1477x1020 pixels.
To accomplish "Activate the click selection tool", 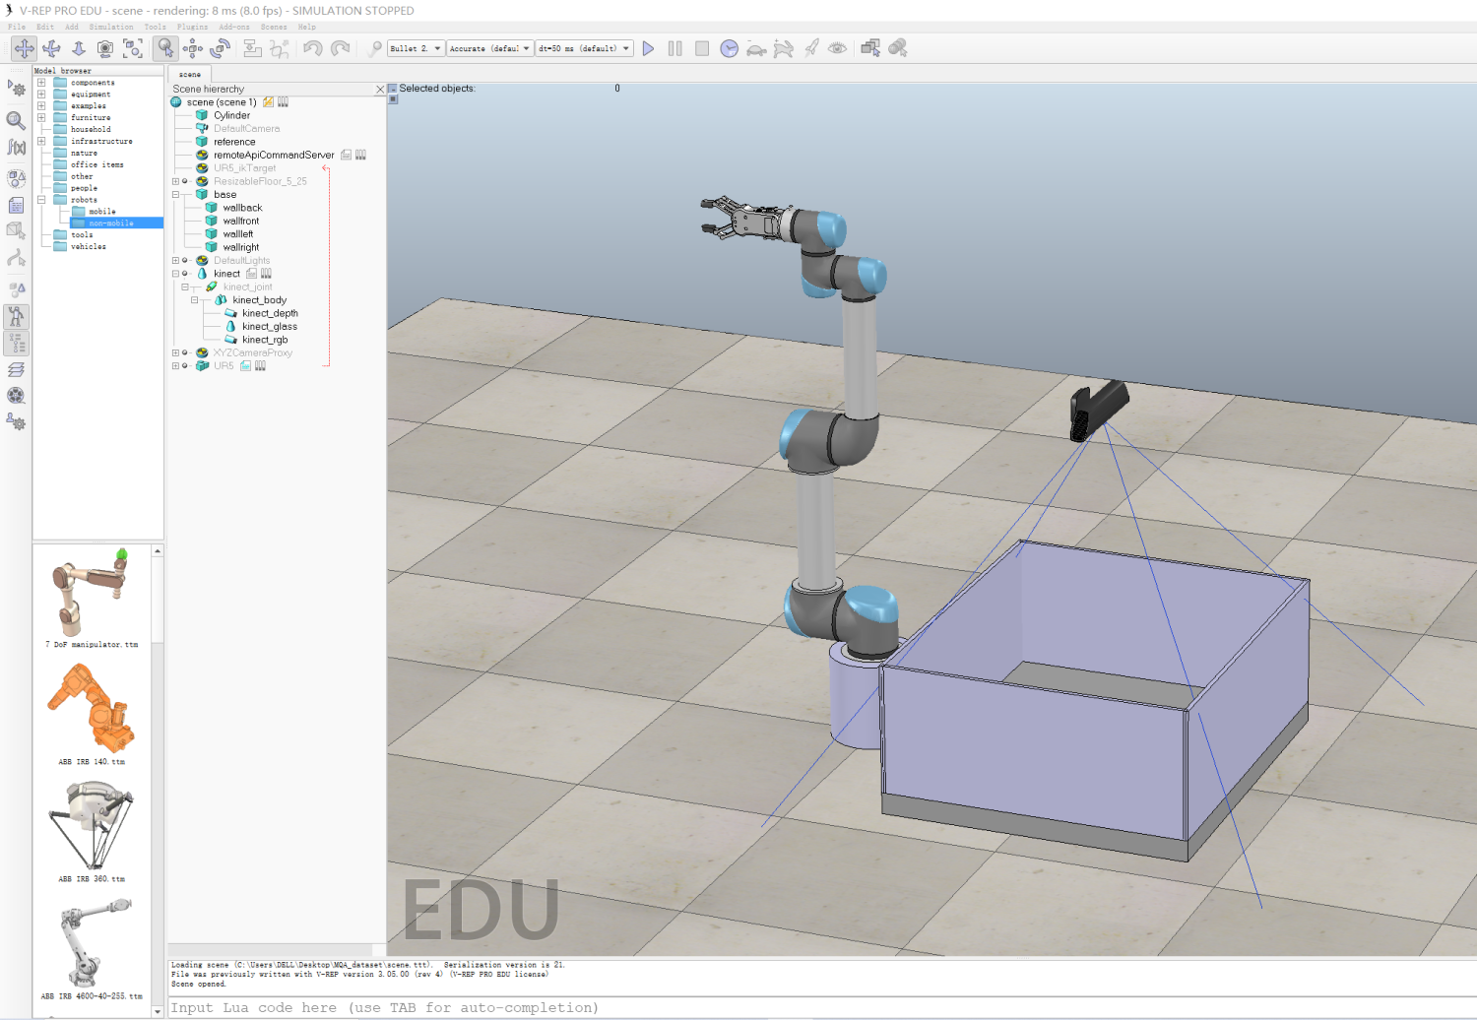I will 165,48.
